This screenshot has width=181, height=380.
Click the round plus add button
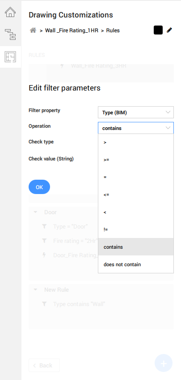[x=164, y=363]
